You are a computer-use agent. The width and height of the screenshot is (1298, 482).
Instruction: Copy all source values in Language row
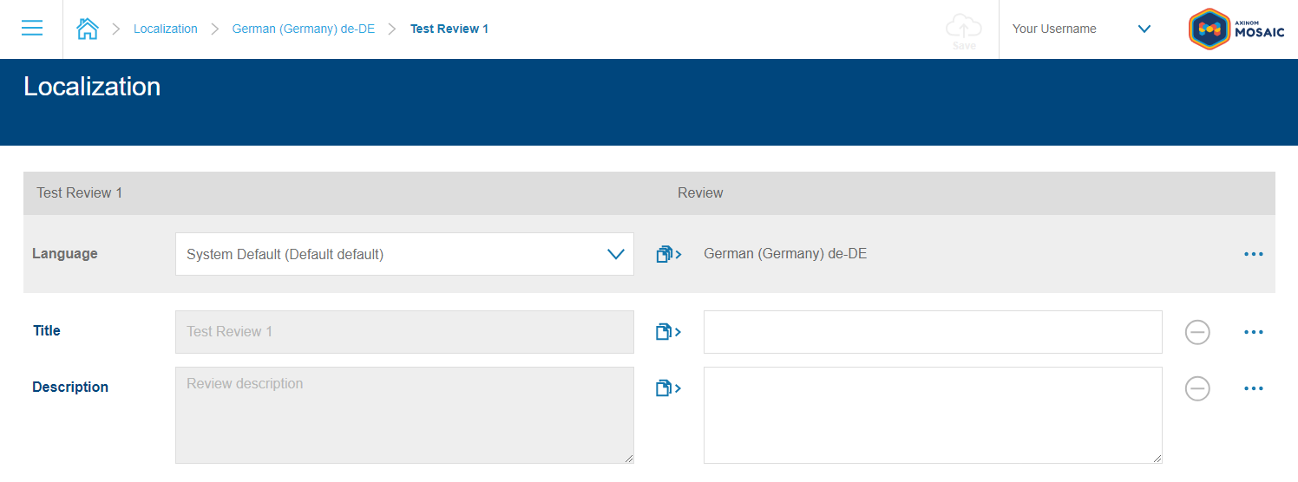pyautogui.click(x=668, y=254)
